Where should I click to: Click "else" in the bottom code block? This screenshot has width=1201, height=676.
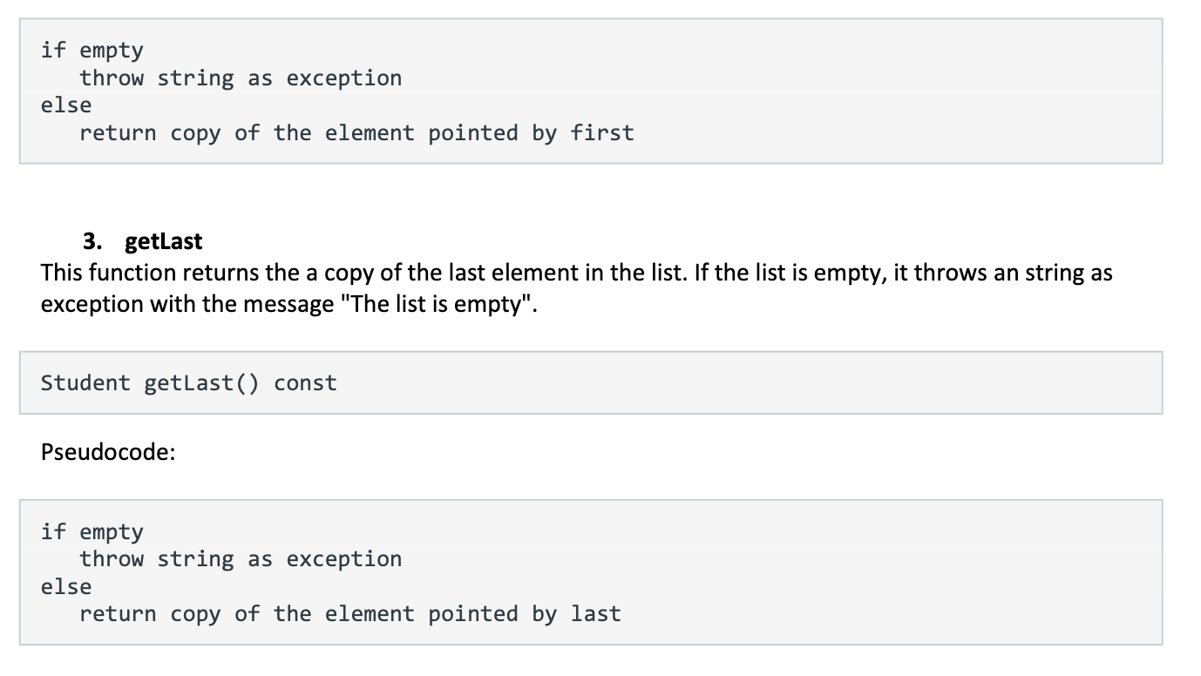click(66, 586)
